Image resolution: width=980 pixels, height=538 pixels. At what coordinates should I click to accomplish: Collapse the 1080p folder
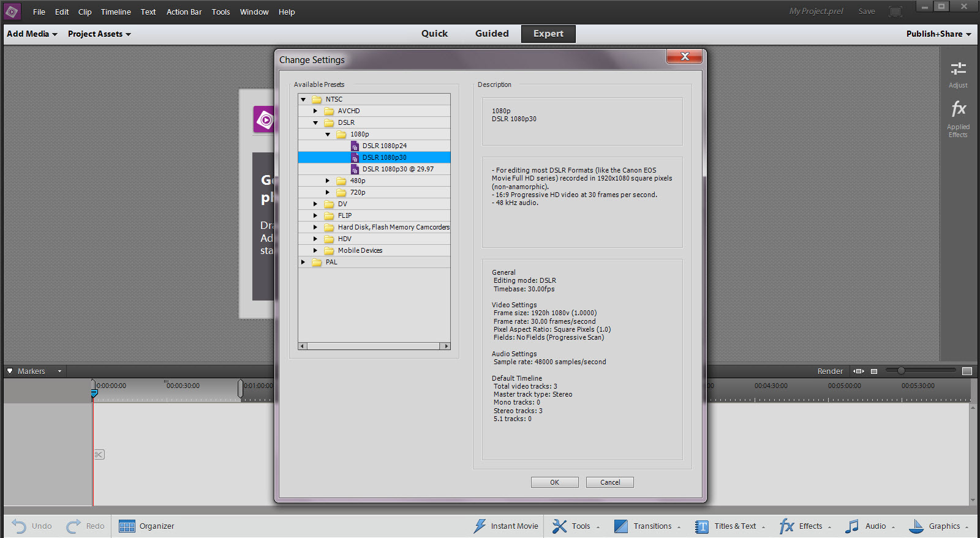[328, 134]
